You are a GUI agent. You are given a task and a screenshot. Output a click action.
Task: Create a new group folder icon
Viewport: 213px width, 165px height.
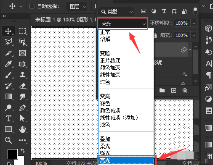[x=162, y=90]
